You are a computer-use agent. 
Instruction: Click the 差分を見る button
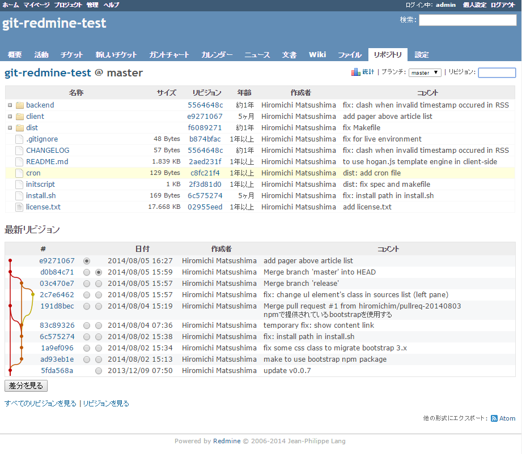pyautogui.click(x=26, y=386)
